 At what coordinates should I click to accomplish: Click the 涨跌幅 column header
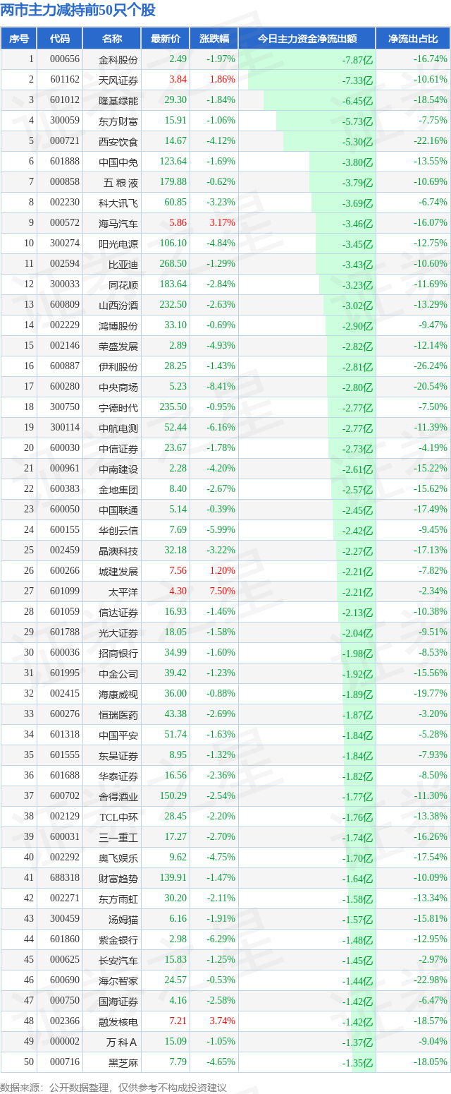point(214,39)
